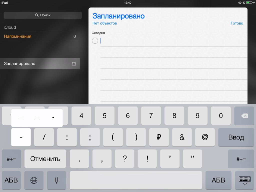Image resolution: width=256 pixels, height=192 pixels.
Task: Tap the backspace delete key
Action: [x=244, y=116]
